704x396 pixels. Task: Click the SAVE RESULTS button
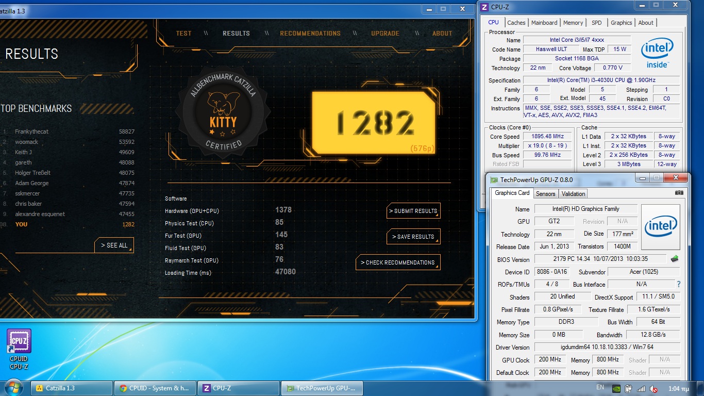413,237
